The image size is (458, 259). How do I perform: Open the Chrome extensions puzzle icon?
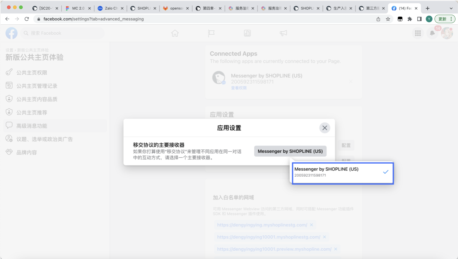click(x=410, y=19)
